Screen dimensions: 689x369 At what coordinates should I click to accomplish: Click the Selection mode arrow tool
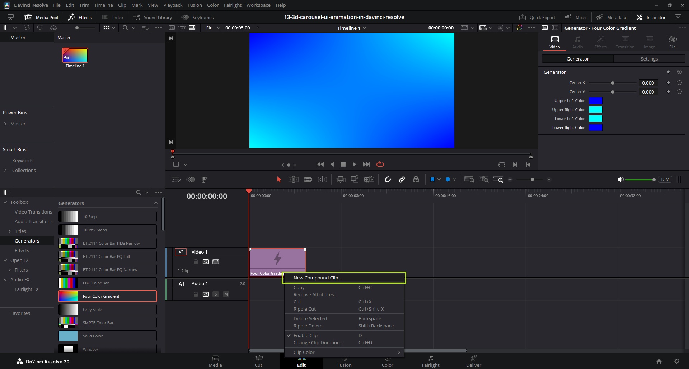(279, 179)
